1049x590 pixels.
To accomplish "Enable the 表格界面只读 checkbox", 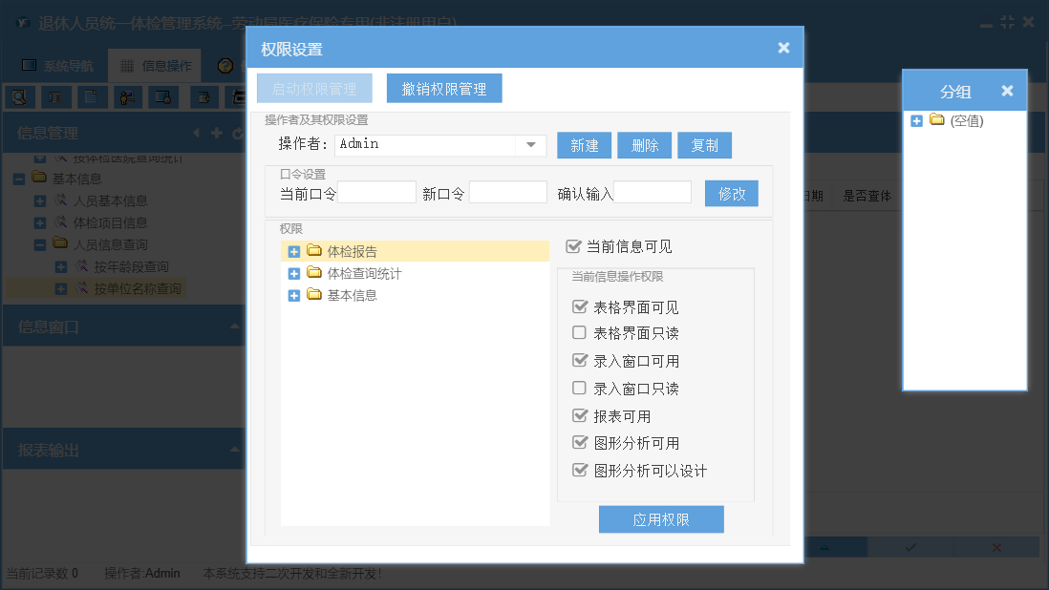I will pos(579,333).
